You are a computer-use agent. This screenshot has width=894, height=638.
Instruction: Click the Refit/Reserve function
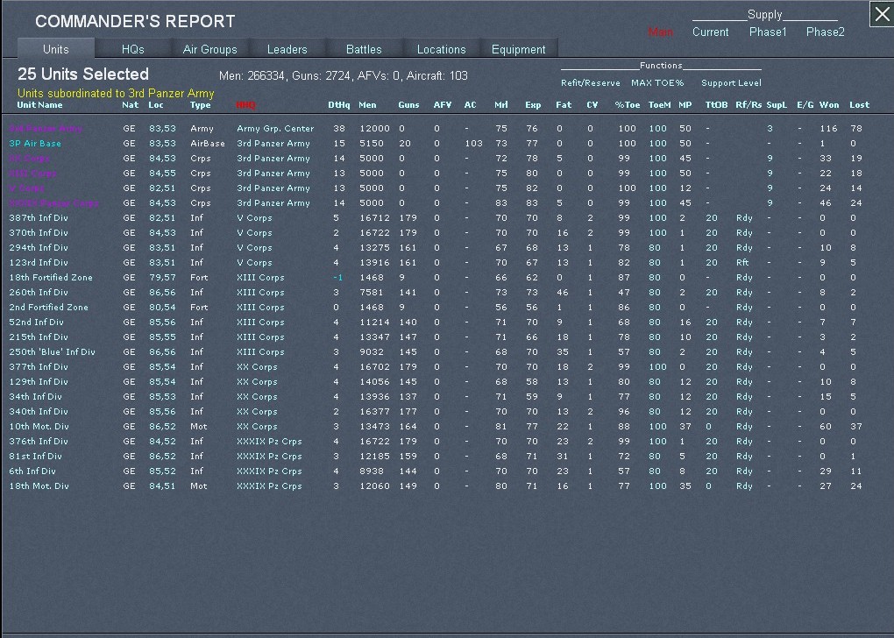[590, 83]
